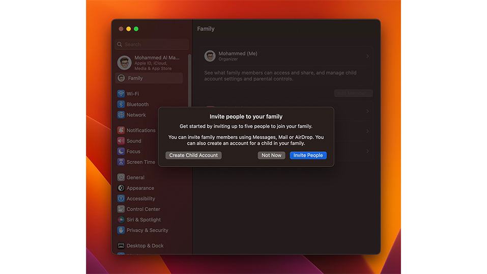Viewport: 487px width, 274px height.
Task: Click the Accessibility icon in sidebar
Action: (121, 199)
